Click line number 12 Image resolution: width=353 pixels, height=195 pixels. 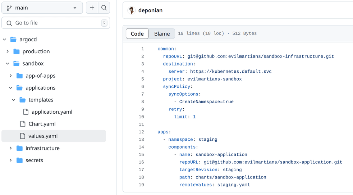[x=141, y=132]
